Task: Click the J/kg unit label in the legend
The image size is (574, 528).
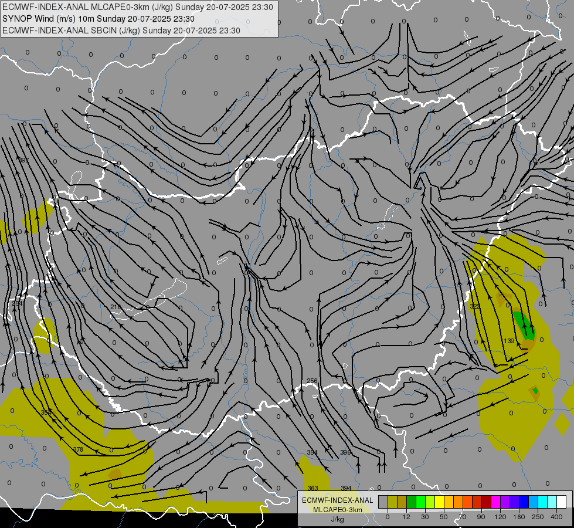Action: coord(337,519)
